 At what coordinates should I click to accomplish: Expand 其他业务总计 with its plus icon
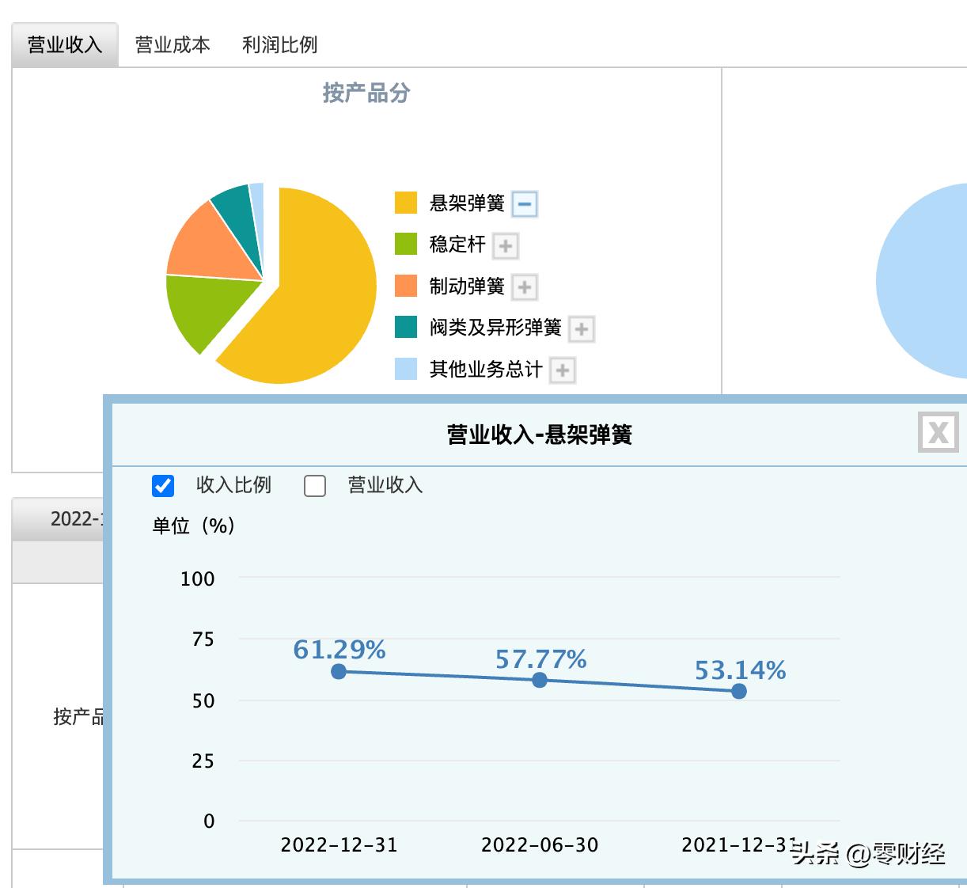pyautogui.click(x=561, y=370)
